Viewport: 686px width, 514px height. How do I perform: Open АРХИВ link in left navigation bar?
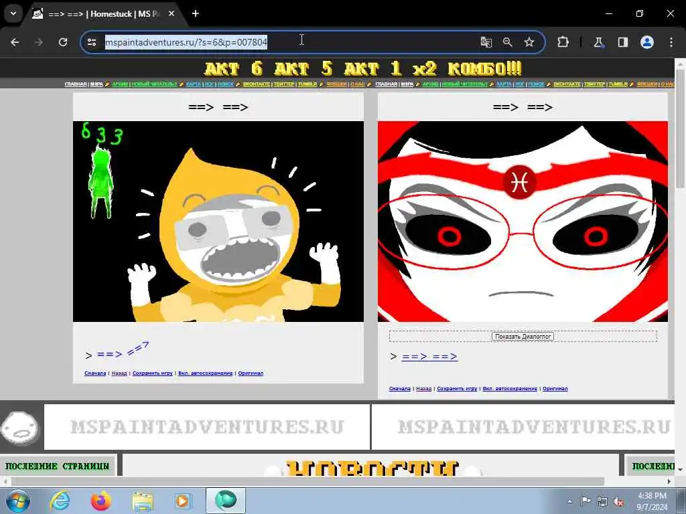click(120, 84)
